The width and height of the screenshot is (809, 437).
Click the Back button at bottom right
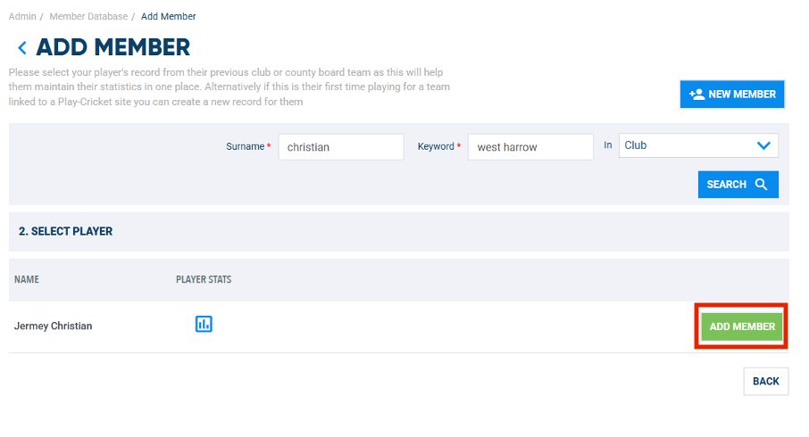765,381
